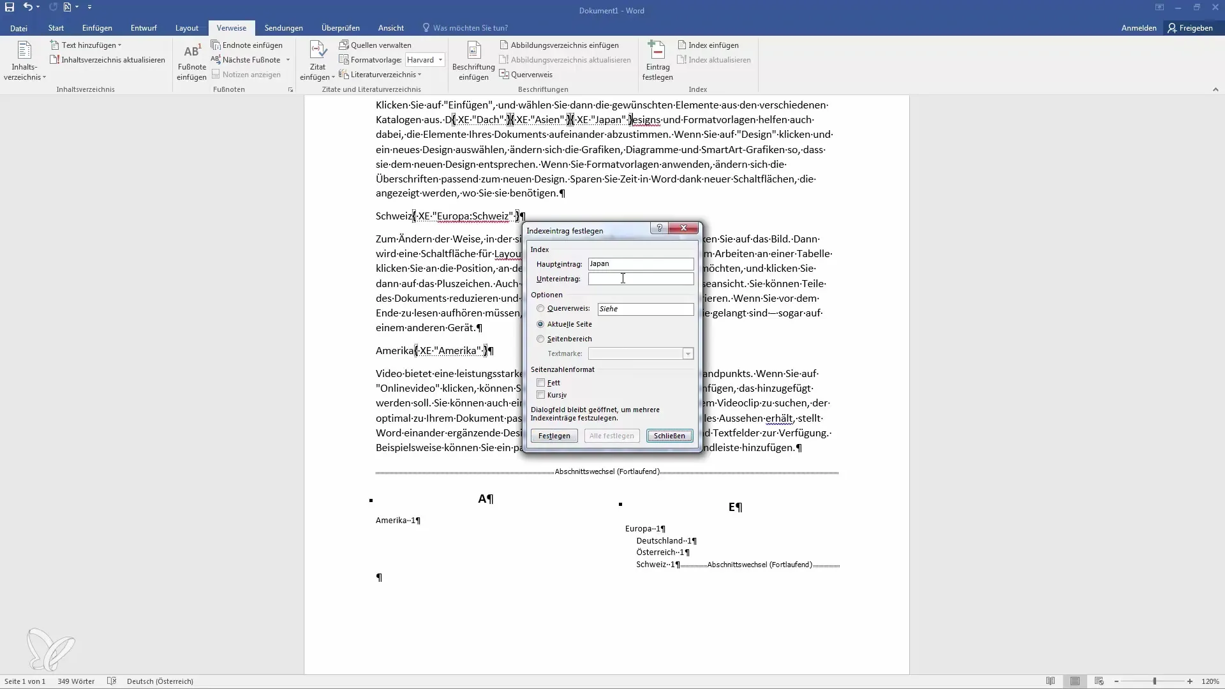Click the Undo arrow icon

27,7
